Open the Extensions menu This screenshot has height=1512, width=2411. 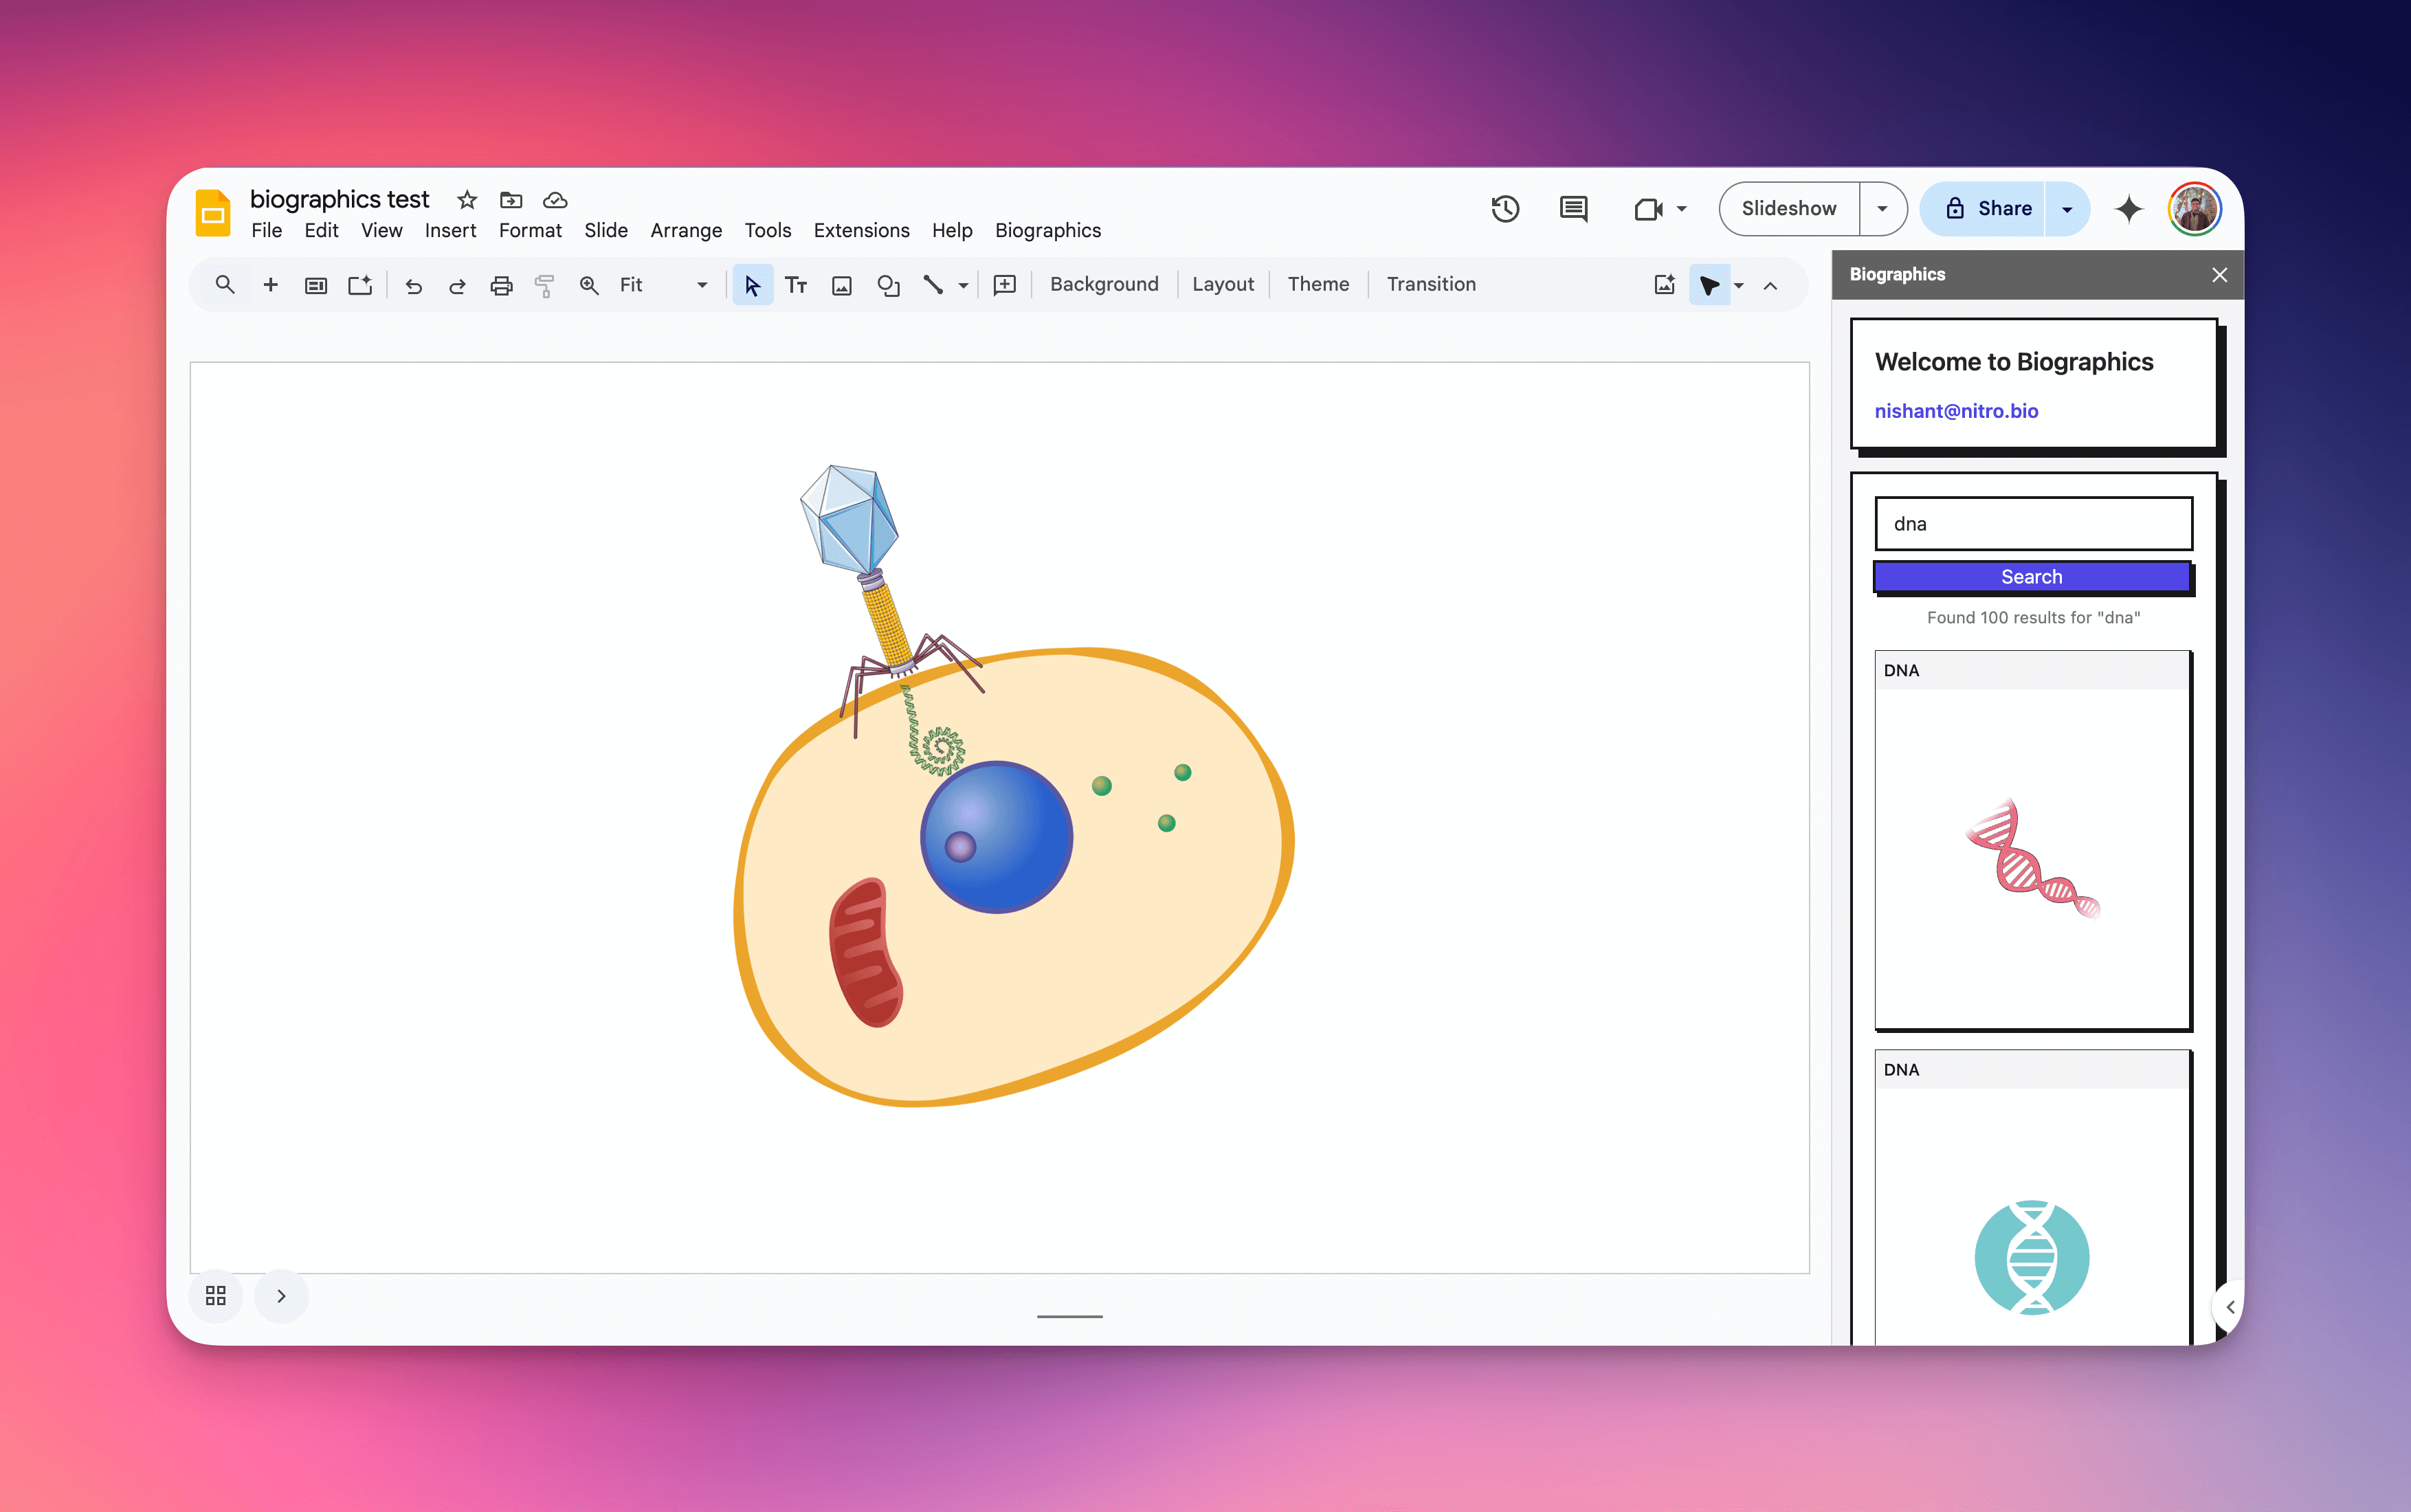861,230
